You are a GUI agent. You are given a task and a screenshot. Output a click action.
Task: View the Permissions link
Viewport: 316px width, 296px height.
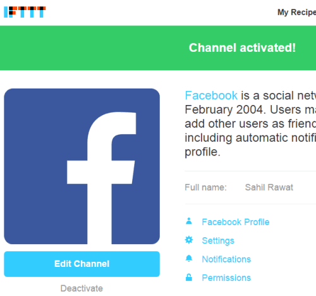point(226,278)
